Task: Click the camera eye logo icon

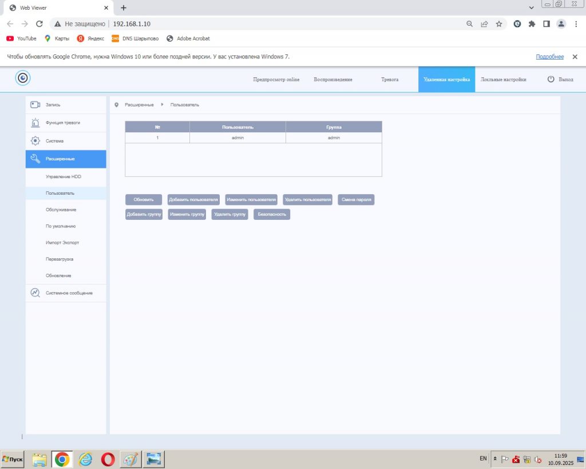Action: point(23,78)
